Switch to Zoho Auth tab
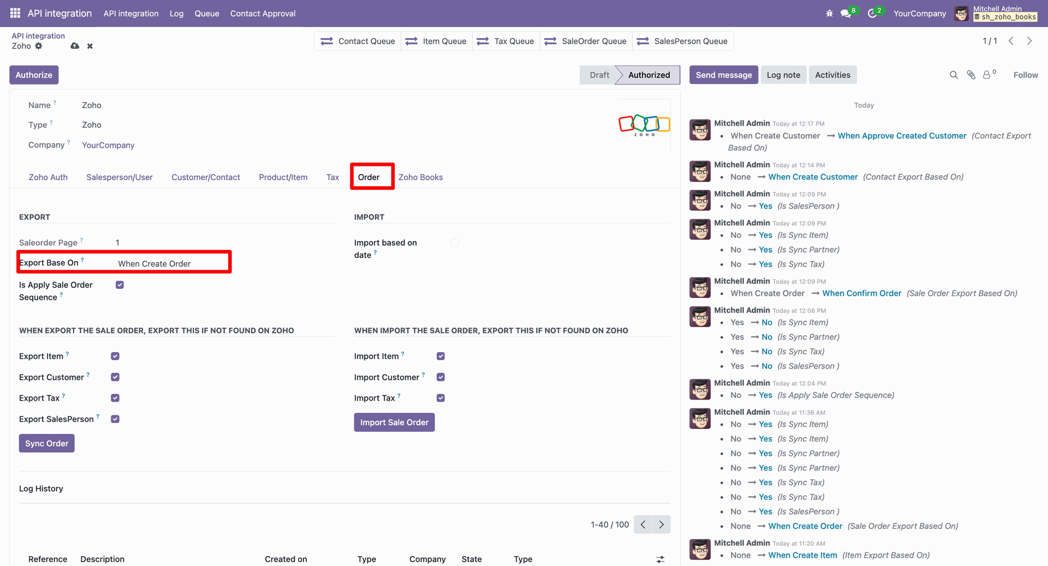1048x566 pixels. click(48, 177)
